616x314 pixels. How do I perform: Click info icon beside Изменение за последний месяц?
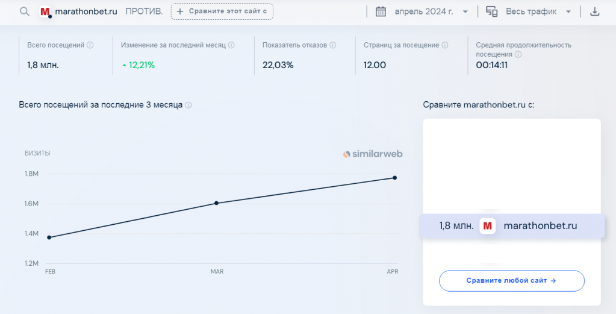tap(231, 45)
